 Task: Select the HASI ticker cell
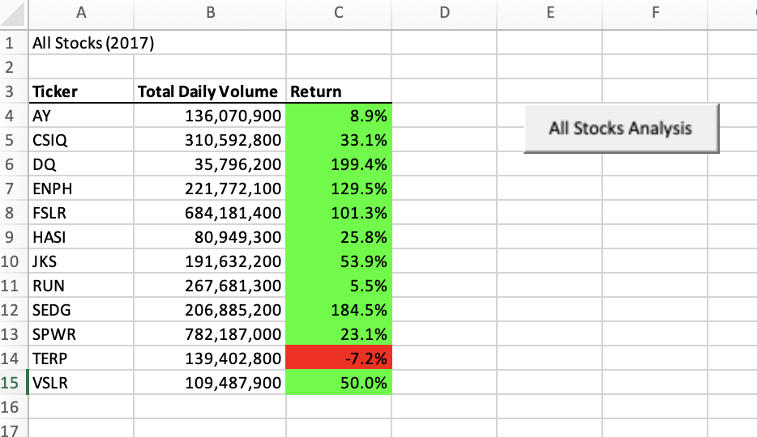(81, 237)
